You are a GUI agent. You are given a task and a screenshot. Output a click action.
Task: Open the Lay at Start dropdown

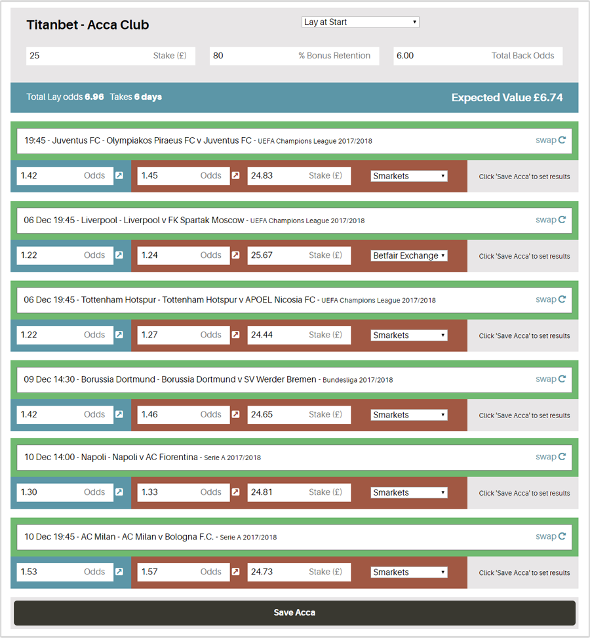click(361, 22)
